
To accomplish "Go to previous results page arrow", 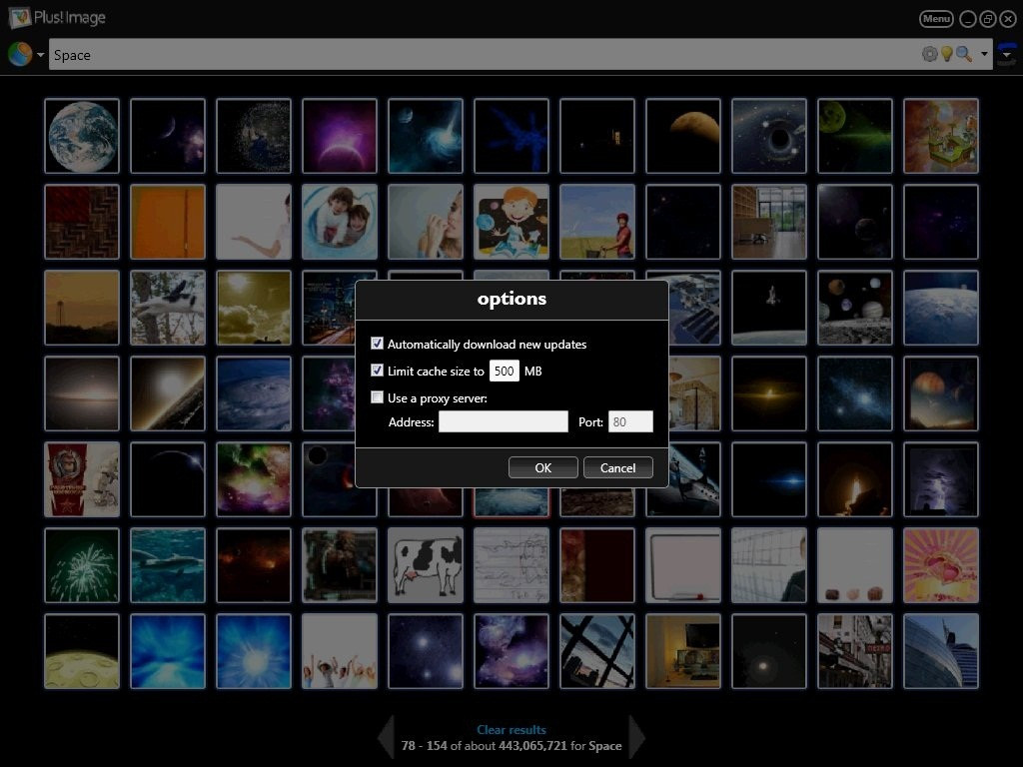I will [387, 737].
